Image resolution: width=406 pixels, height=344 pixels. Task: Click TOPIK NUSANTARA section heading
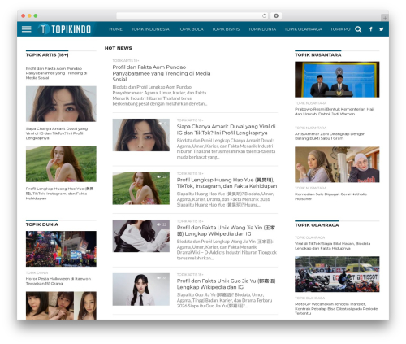pos(318,55)
